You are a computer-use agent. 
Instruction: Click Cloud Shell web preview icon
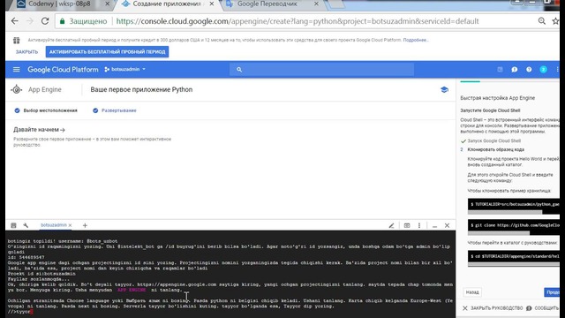(407, 226)
